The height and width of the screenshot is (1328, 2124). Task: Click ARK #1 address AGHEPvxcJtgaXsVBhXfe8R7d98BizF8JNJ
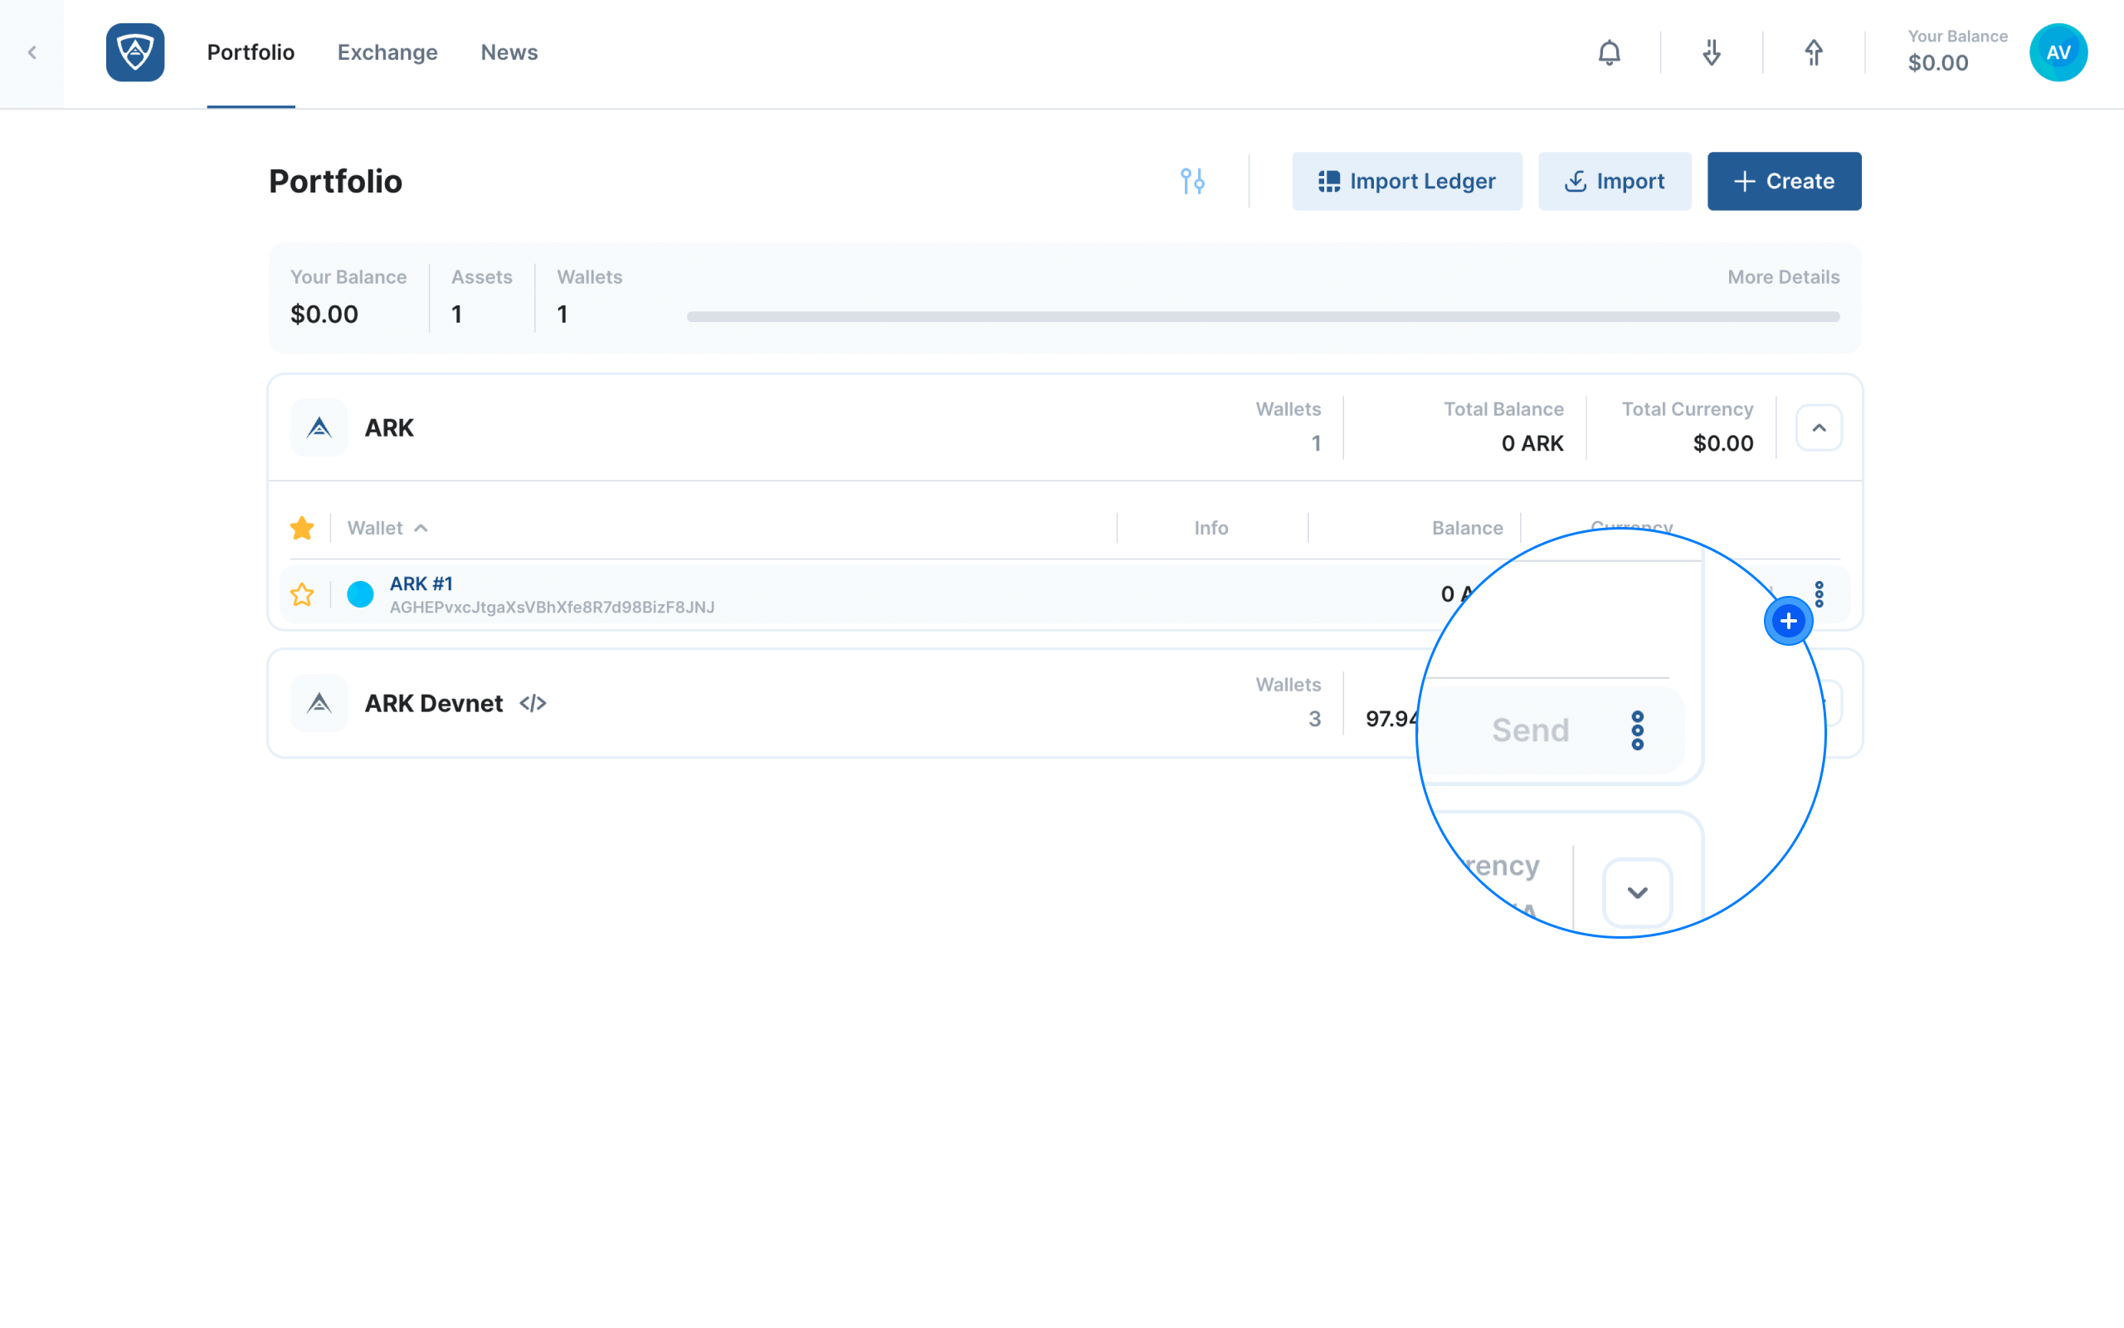(552, 608)
